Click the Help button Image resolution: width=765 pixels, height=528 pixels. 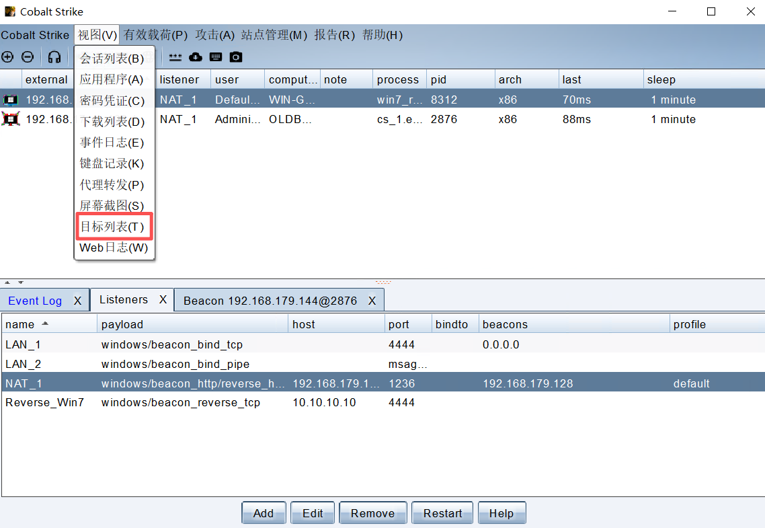pos(501,513)
